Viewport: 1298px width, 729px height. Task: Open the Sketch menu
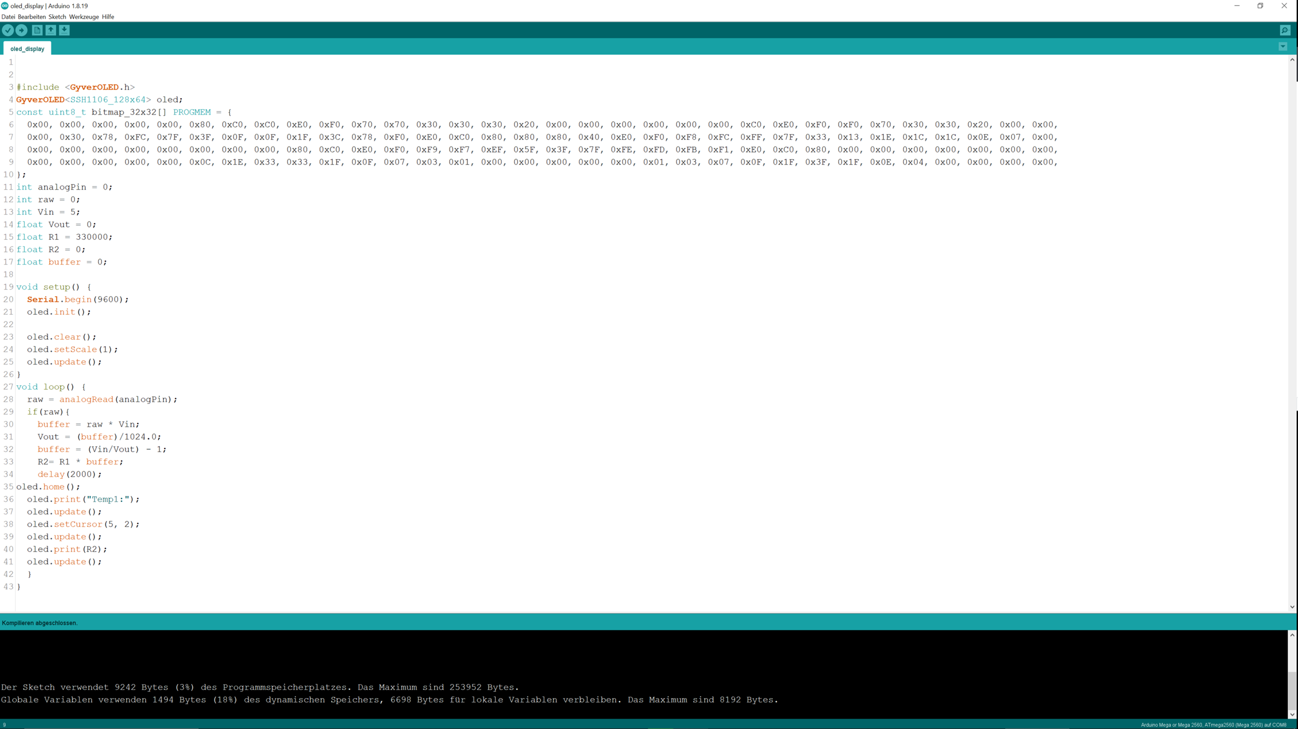click(57, 17)
